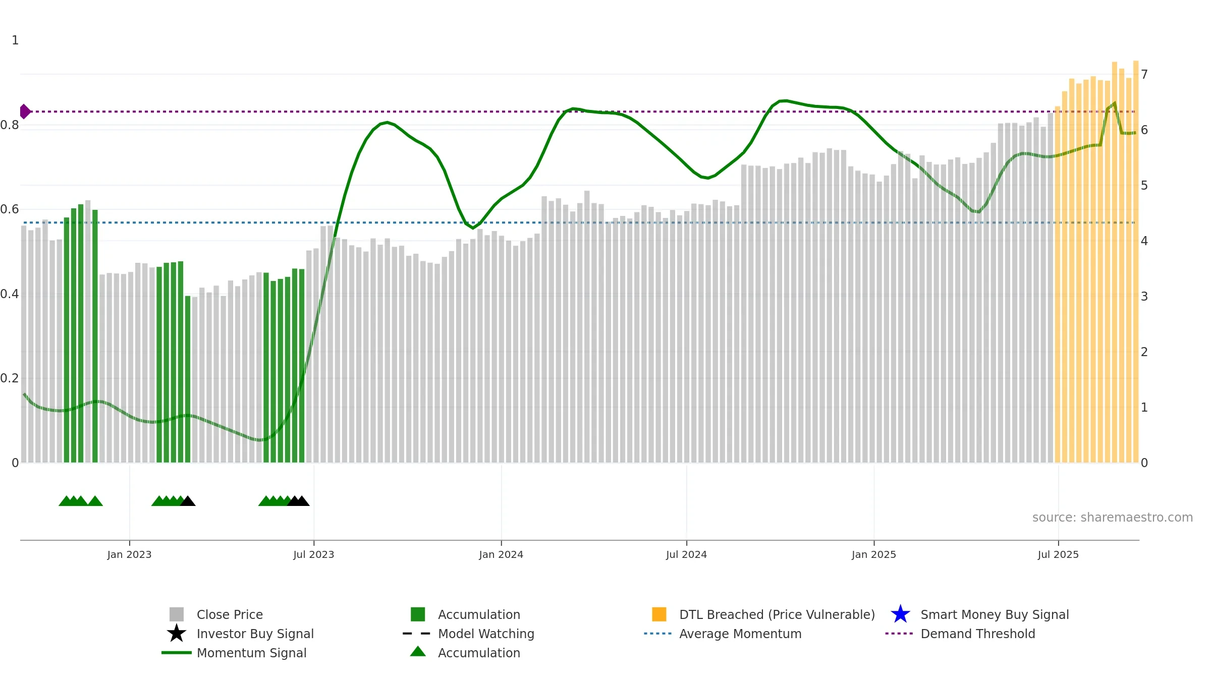Image resolution: width=1211 pixels, height=681 pixels.
Task: Click the black triangle marker near Jul 2023
Action: coord(302,501)
